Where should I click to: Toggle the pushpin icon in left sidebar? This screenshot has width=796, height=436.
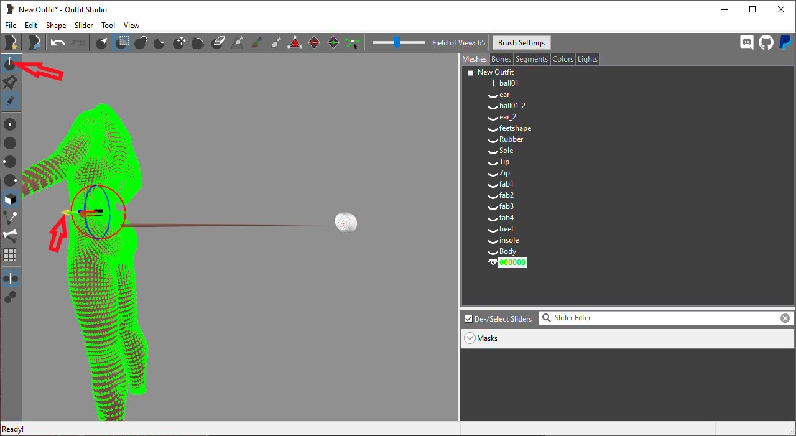coord(10,82)
